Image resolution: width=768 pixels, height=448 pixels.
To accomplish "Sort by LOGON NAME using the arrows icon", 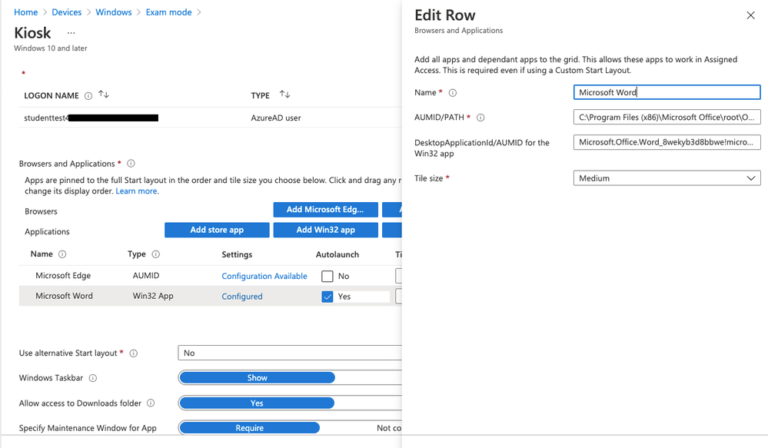I will [103, 95].
